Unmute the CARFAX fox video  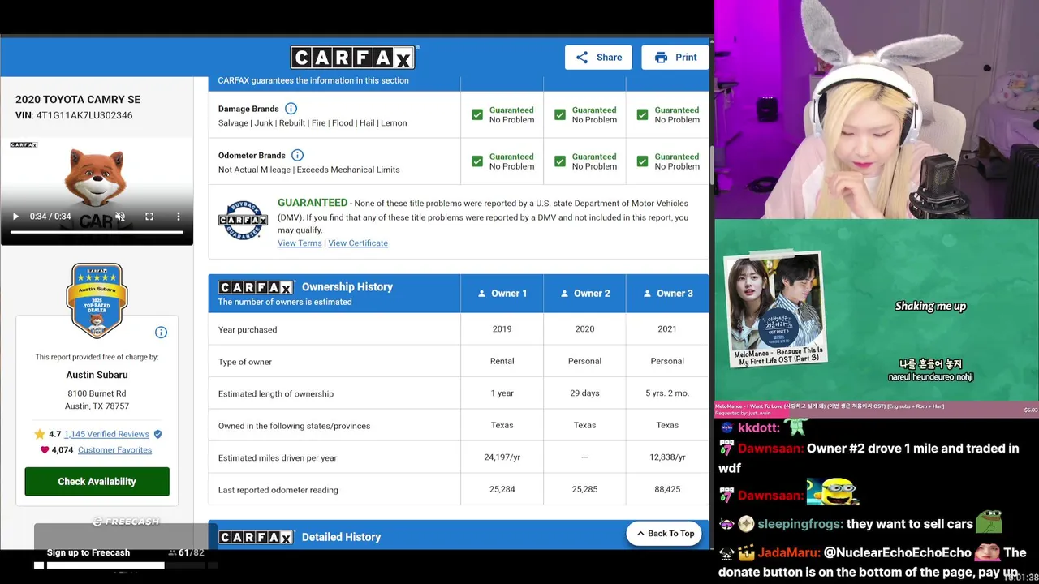tap(120, 217)
